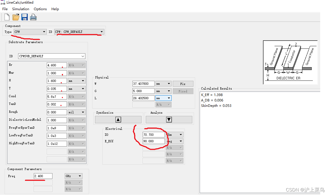Screen dimensions: 329x195
Task: Click the CPW structure diagram image
Action: pos(290,62)
